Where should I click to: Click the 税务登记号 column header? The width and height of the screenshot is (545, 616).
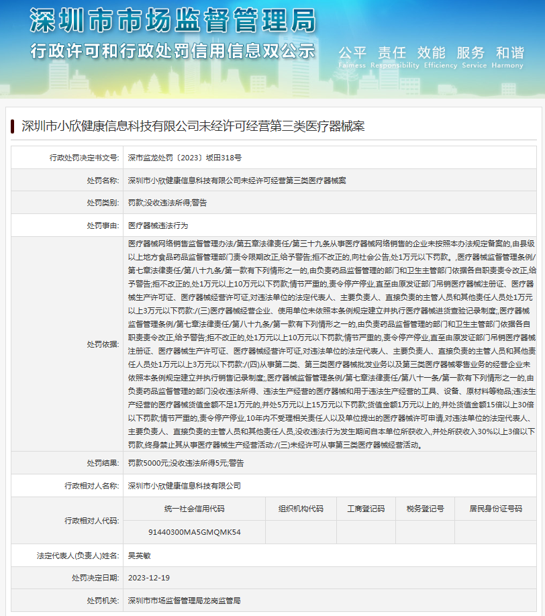coord(425,509)
